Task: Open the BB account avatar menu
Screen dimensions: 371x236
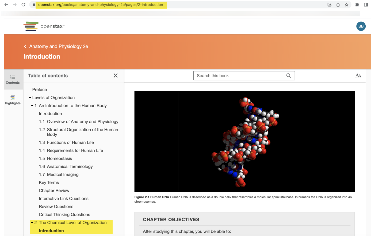Action: point(361,26)
